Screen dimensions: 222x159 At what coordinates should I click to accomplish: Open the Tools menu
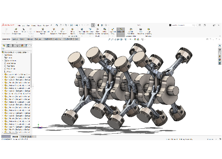tap(39, 26)
